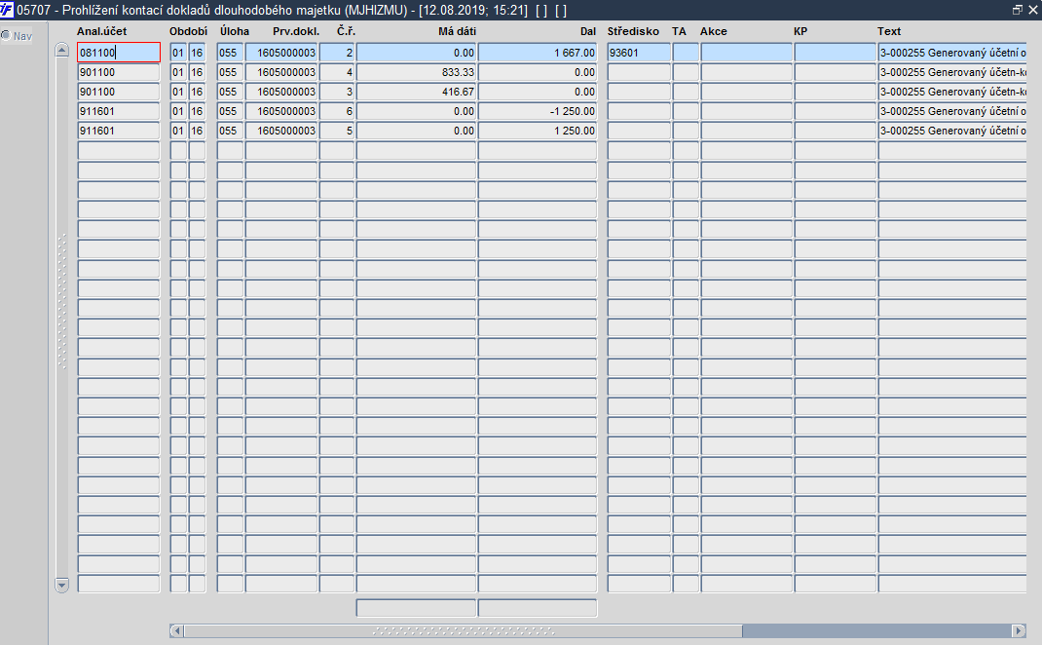Click Úloha 055 in row Č.ř. 6
Screen dimensions: 1042x645
pos(230,111)
